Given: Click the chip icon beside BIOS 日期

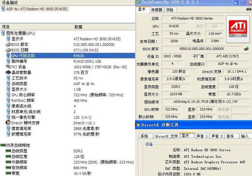Looking at the screenshot, I should (x=8, y=50).
